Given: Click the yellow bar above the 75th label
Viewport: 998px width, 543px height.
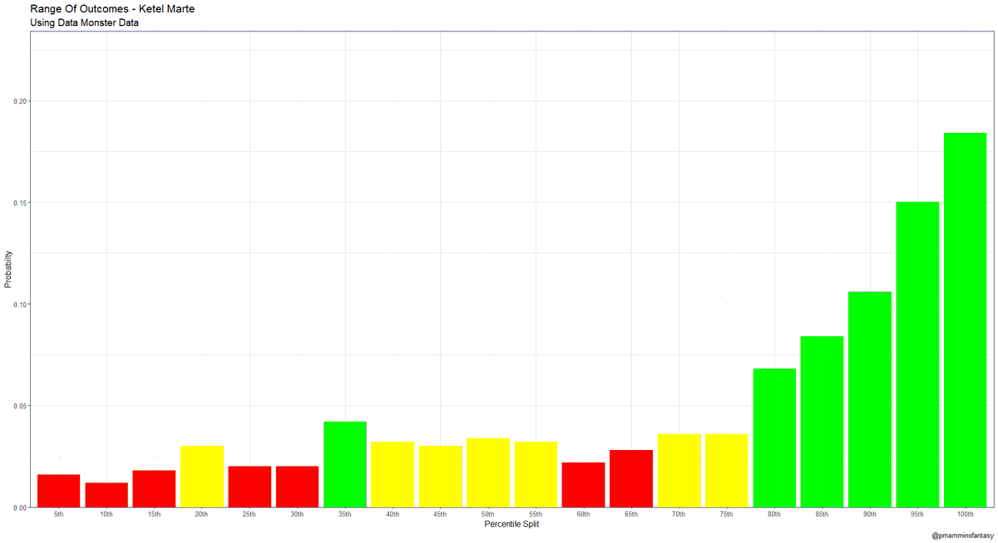Looking at the screenshot, I should (x=727, y=471).
